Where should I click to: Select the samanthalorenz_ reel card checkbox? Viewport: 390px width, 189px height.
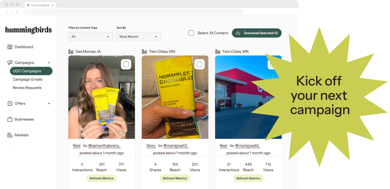tap(126, 64)
